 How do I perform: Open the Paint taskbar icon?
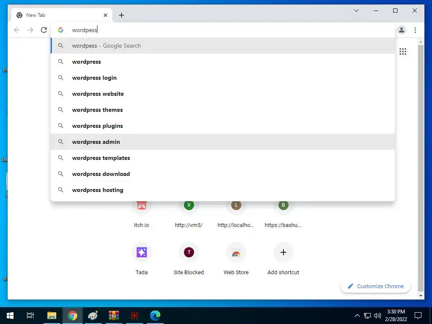coord(93,315)
